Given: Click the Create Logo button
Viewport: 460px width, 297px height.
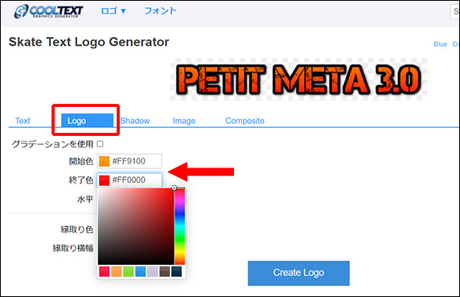Looking at the screenshot, I should click(298, 273).
